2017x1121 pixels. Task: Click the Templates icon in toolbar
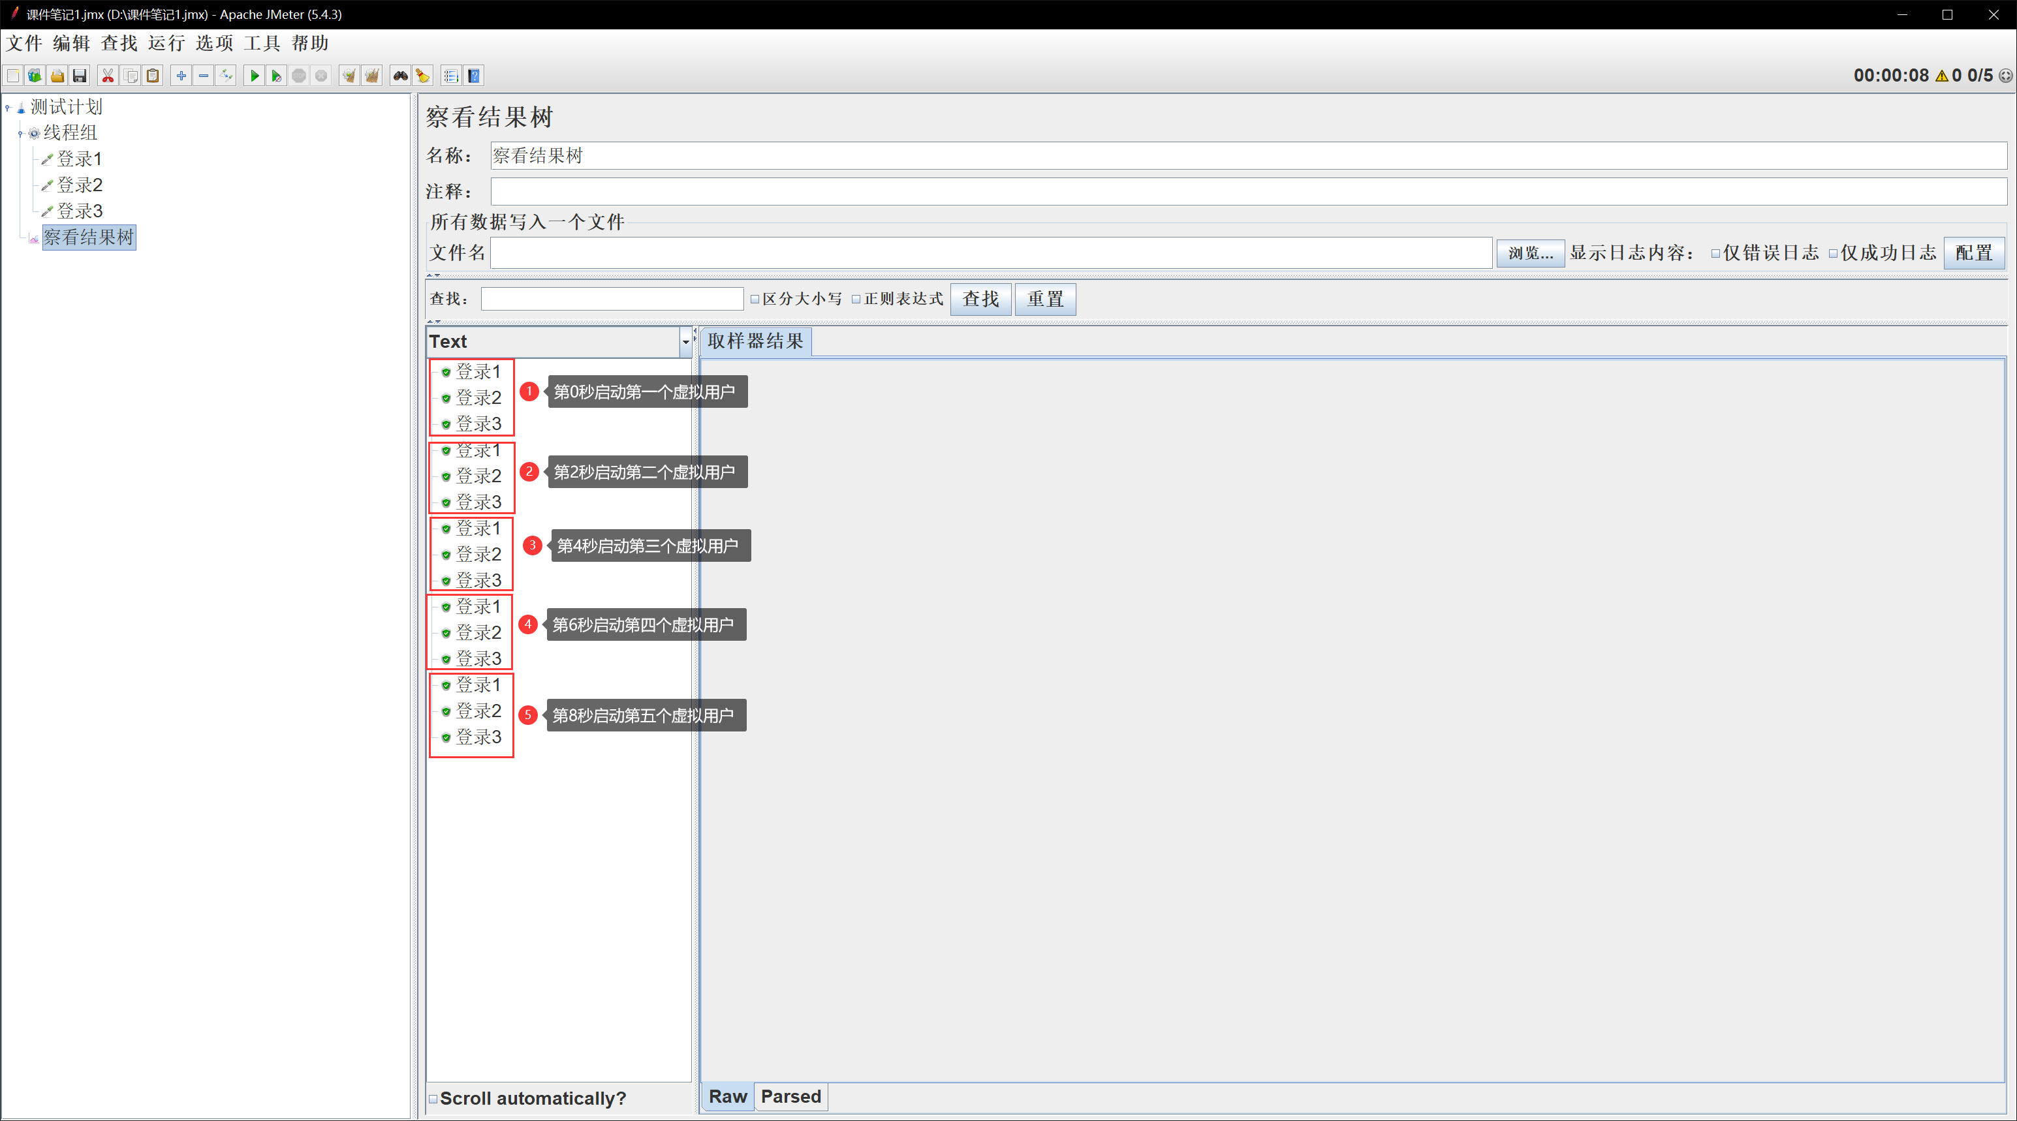tap(35, 76)
